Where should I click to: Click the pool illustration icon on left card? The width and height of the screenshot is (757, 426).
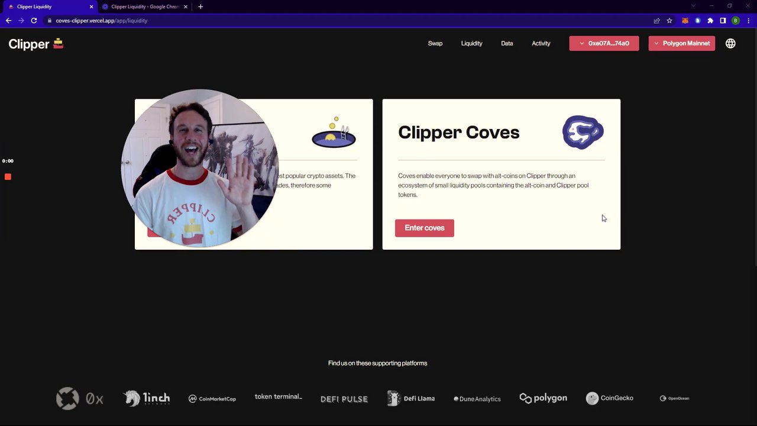(334, 133)
